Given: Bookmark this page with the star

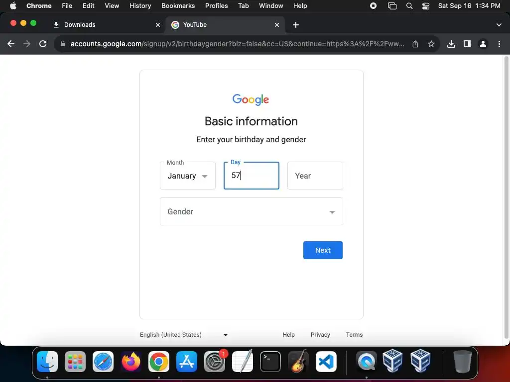Looking at the screenshot, I should [x=431, y=44].
